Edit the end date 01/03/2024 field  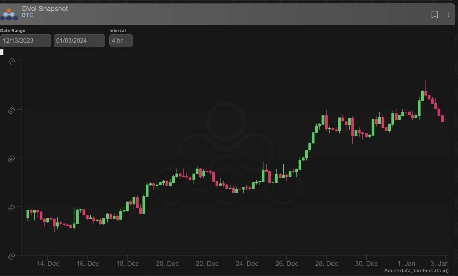pyautogui.click(x=79, y=41)
